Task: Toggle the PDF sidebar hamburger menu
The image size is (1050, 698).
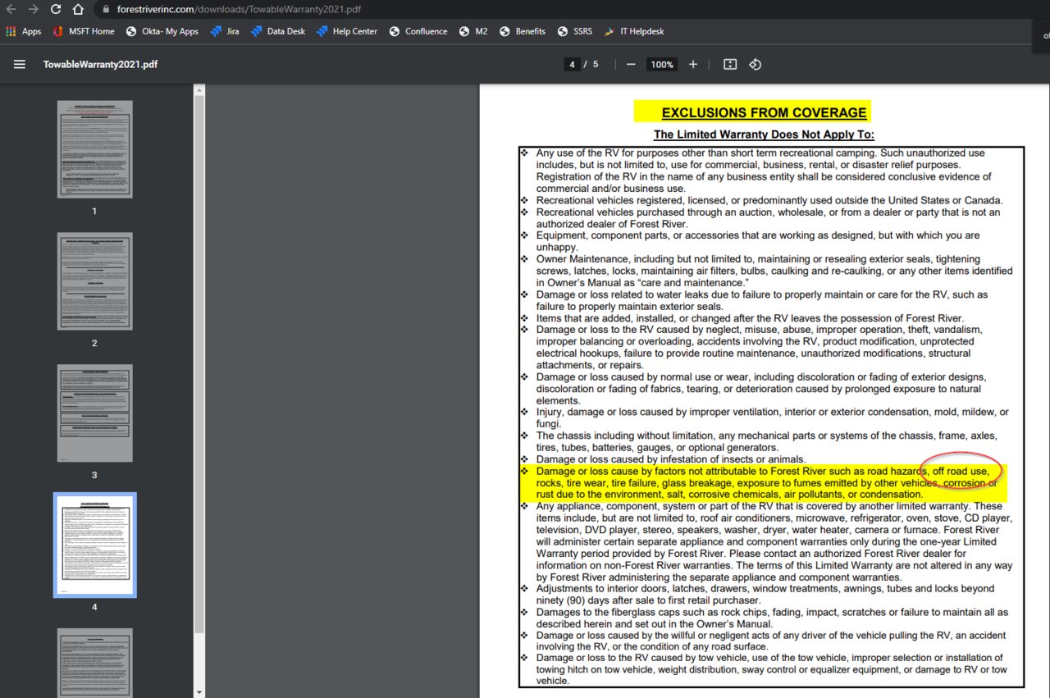Action: 20,64
